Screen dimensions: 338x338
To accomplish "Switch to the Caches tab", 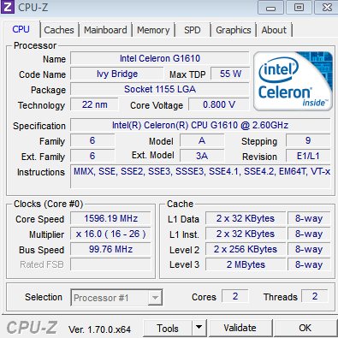I will point(59,30).
